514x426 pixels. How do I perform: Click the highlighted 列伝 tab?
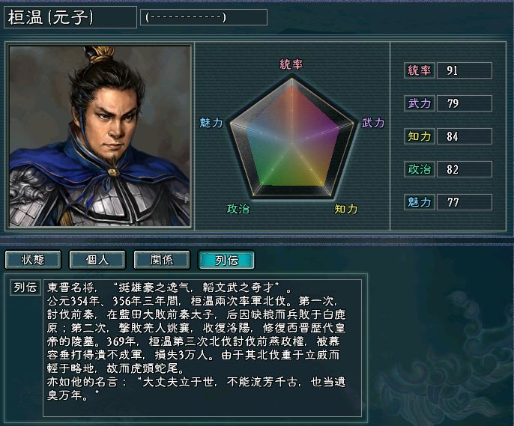click(x=226, y=260)
